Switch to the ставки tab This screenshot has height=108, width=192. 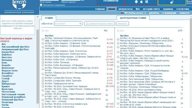tap(49, 18)
